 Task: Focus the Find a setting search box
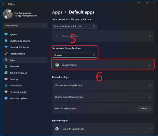tap(25, 26)
